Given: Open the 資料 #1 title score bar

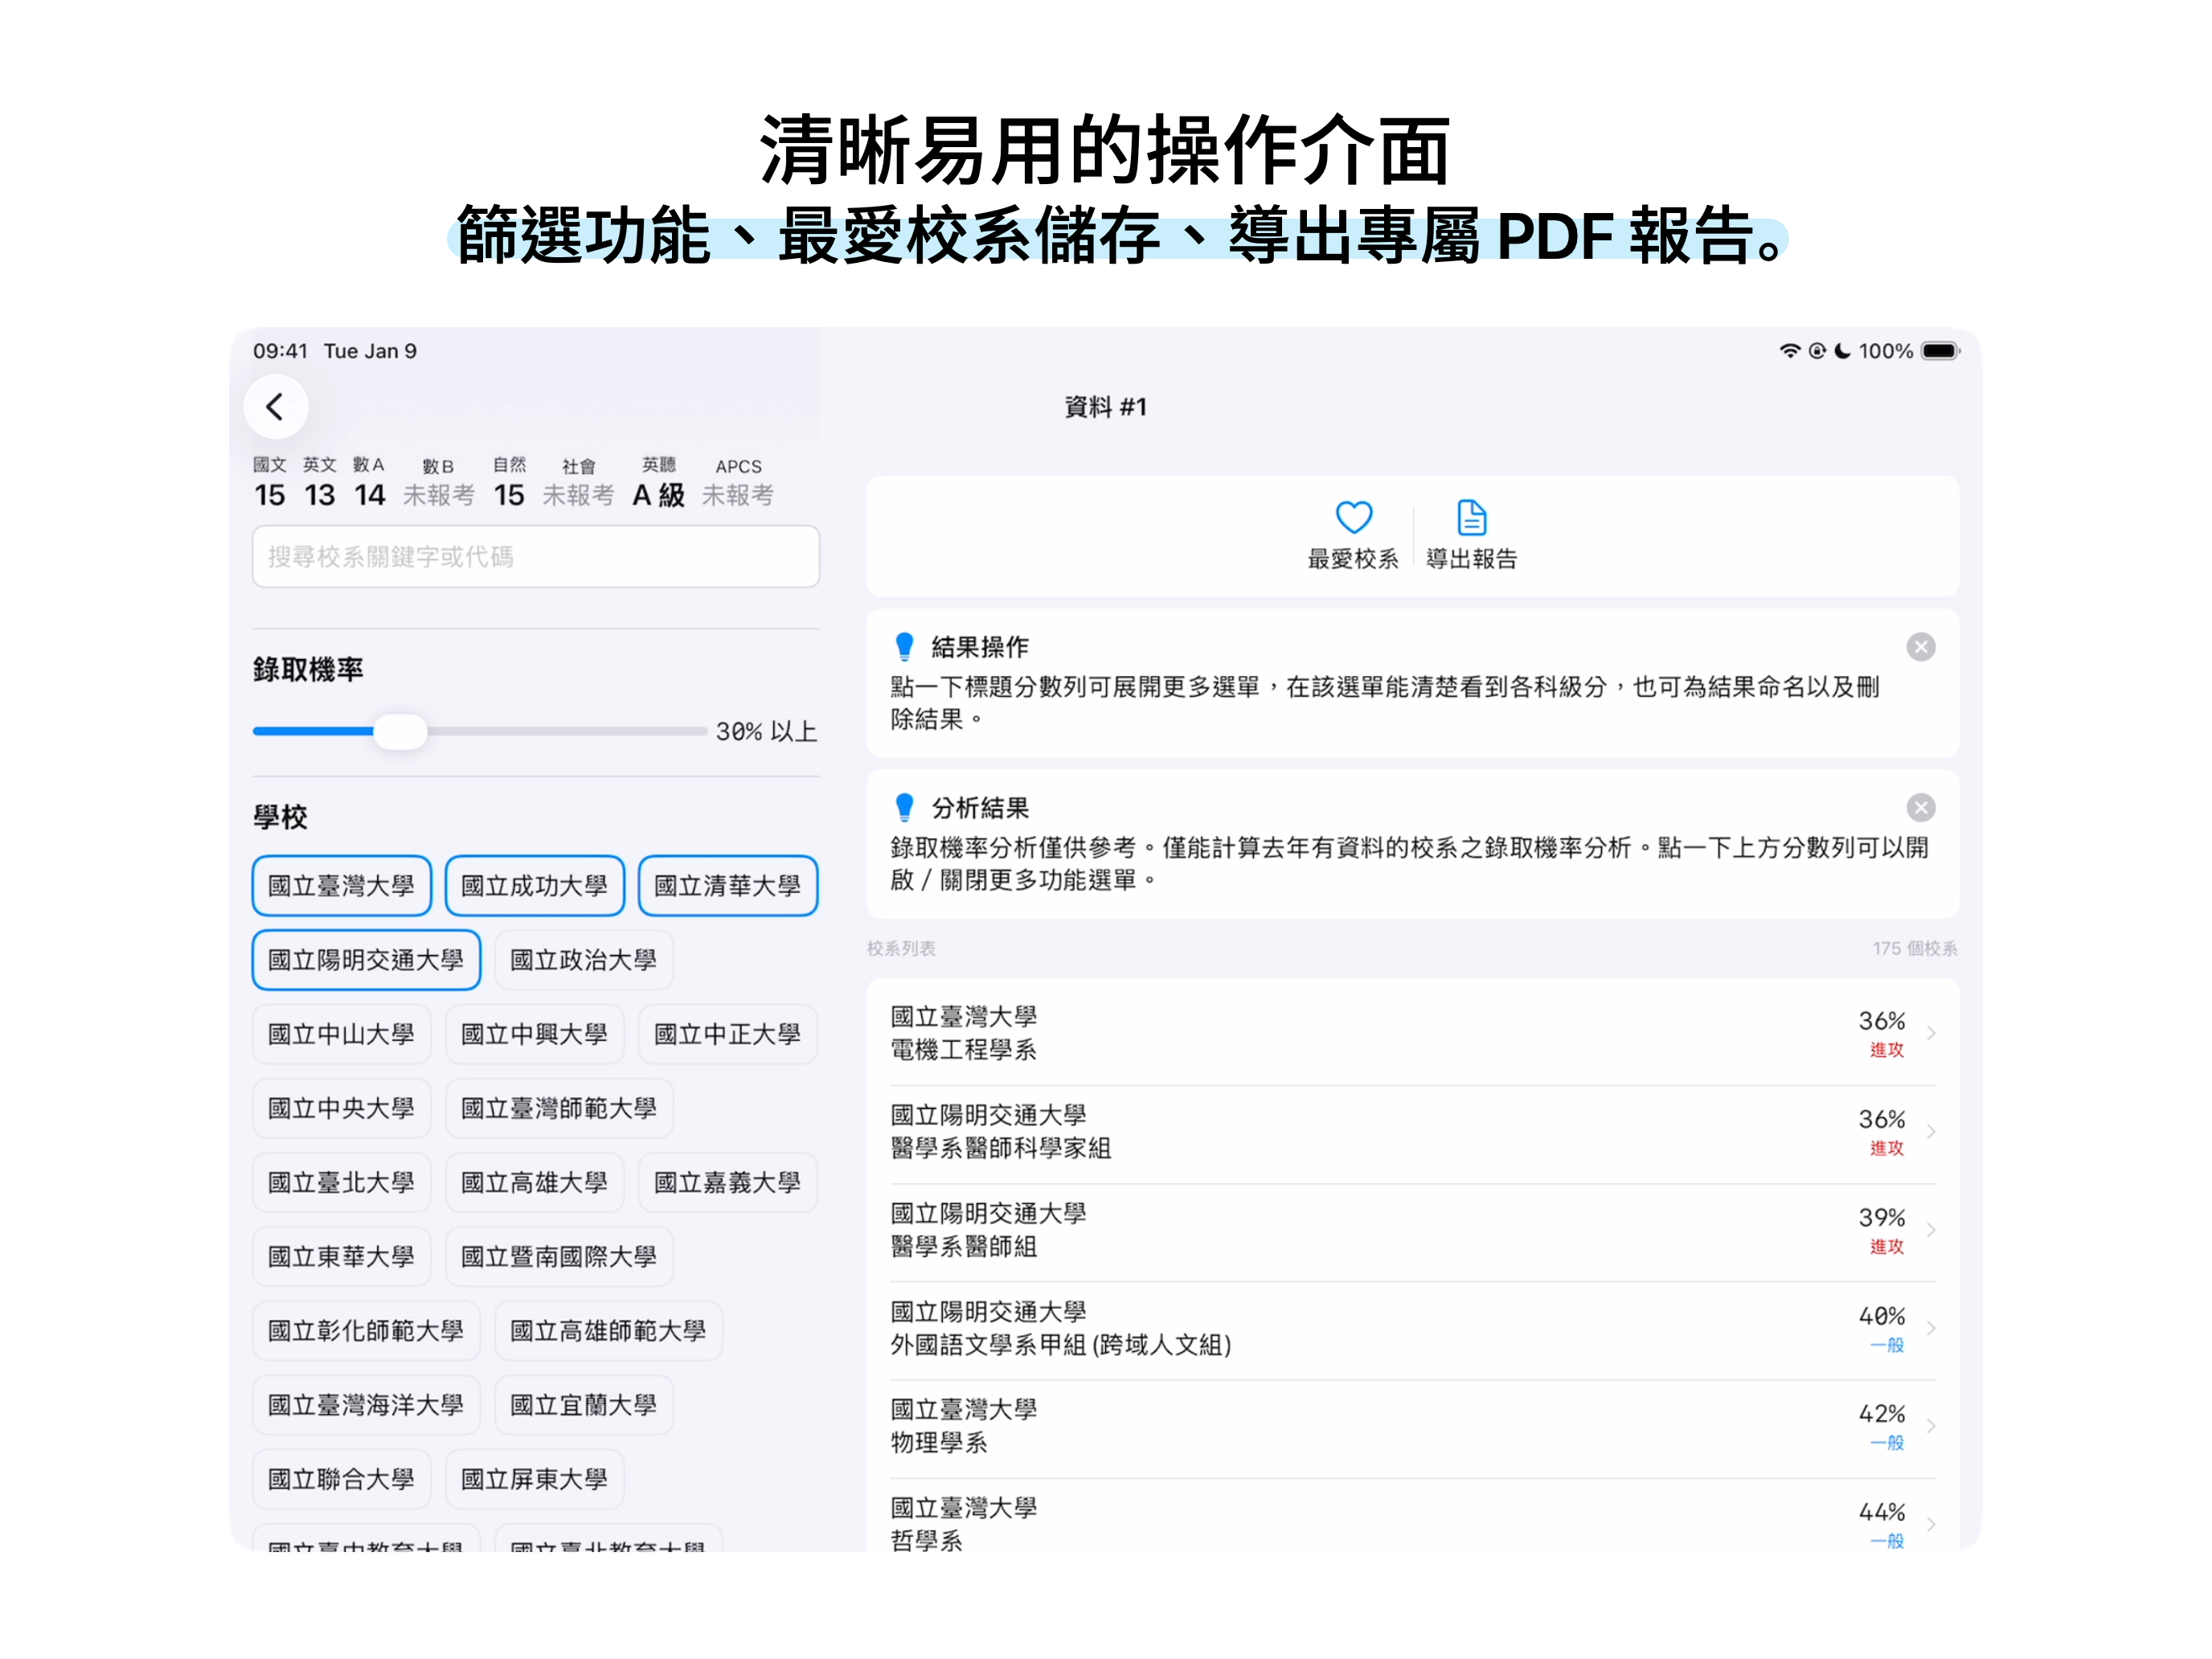Looking at the screenshot, I should tap(1105, 407).
